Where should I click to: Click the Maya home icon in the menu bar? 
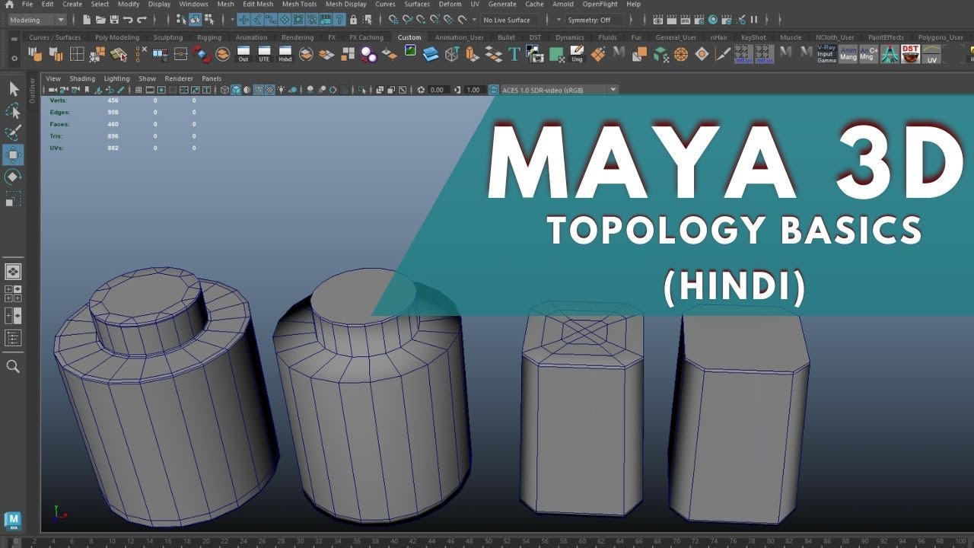(9, 4)
